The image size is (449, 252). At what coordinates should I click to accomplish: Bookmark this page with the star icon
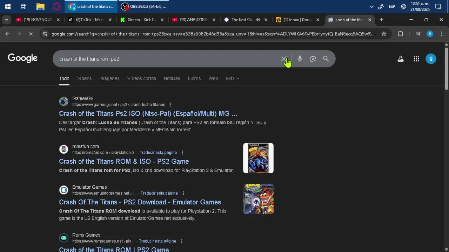point(384,34)
